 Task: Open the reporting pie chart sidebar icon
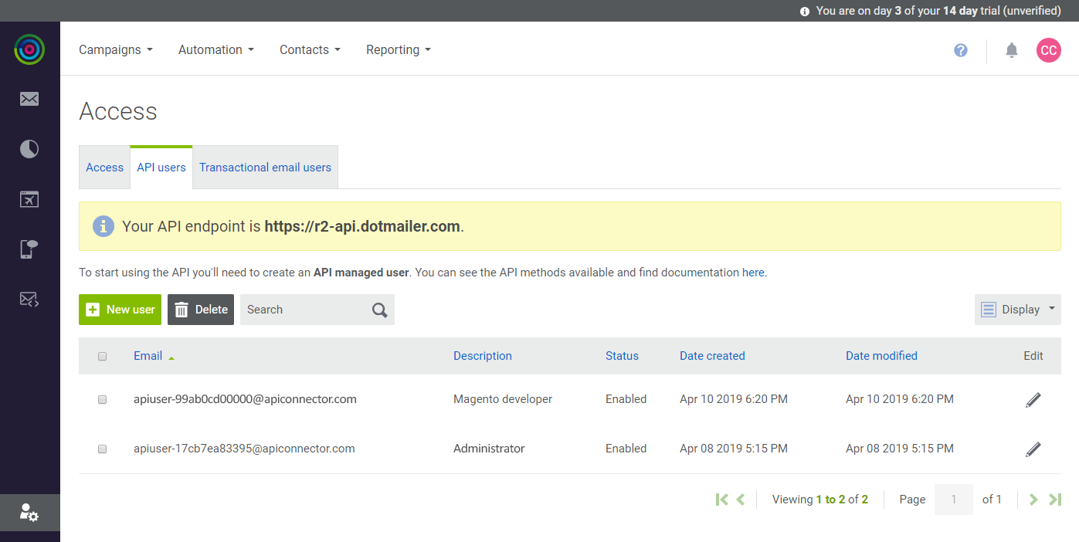[x=29, y=149]
